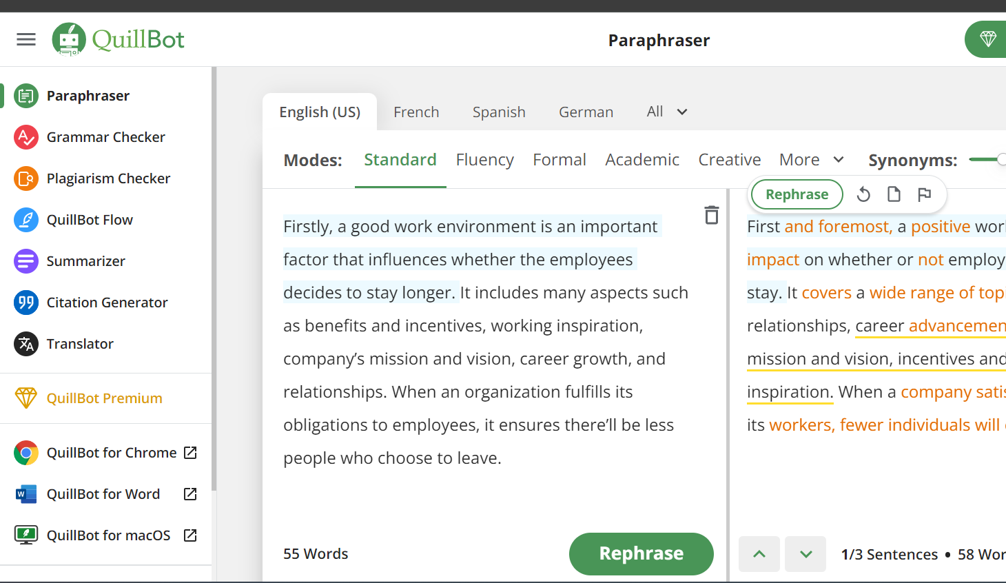The width and height of the screenshot is (1006, 583).
Task: Go to the previous sentence with up chevron
Action: [759, 554]
